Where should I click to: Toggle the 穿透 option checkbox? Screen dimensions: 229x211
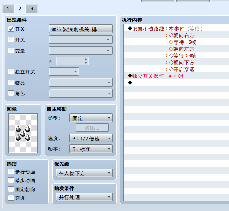(11, 198)
